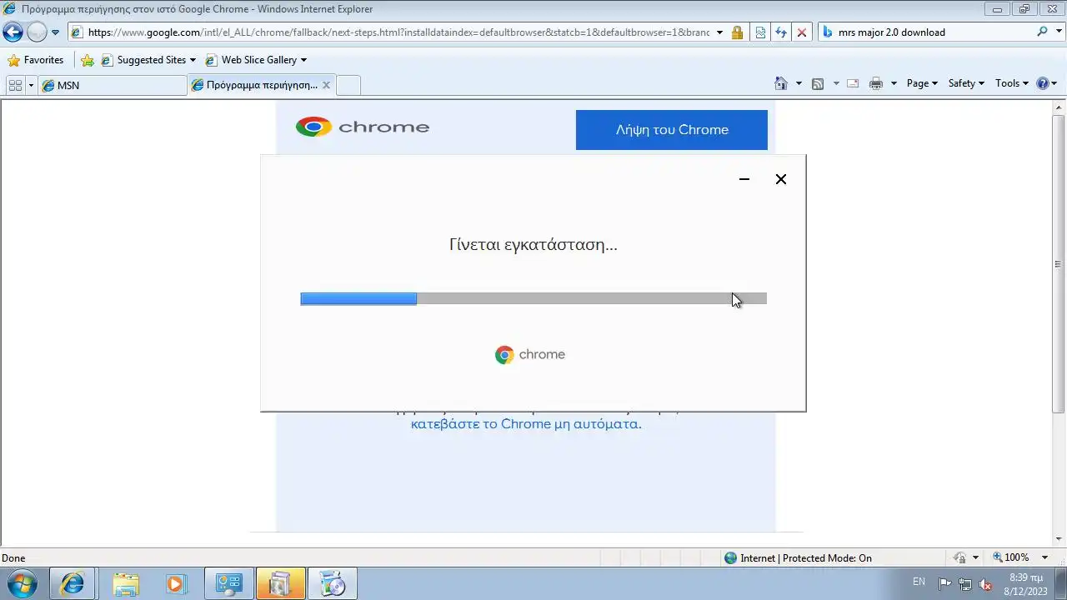Image resolution: width=1067 pixels, height=600 pixels.
Task: Click the IE Back navigation button
Action: point(13,32)
